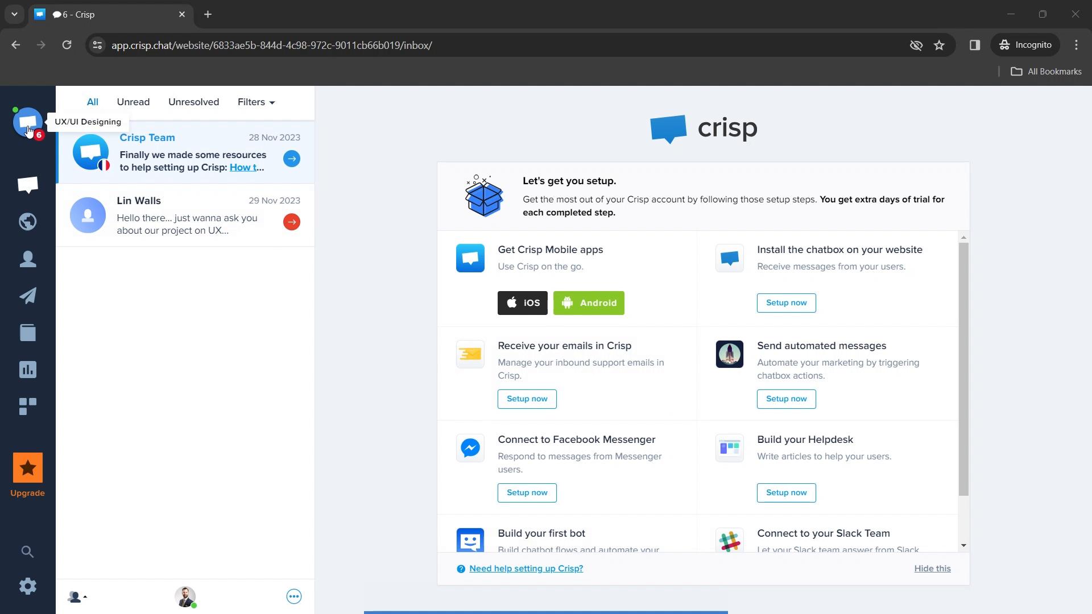
Task: Click the plugins/dashboard icon
Action: pos(28,405)
